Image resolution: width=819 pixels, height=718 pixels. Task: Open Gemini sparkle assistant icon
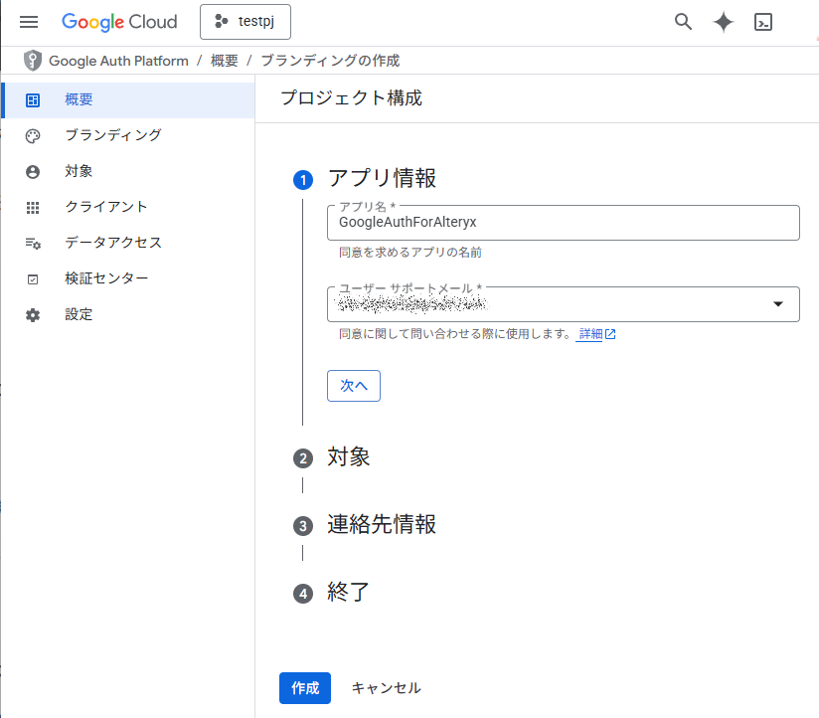724,22
